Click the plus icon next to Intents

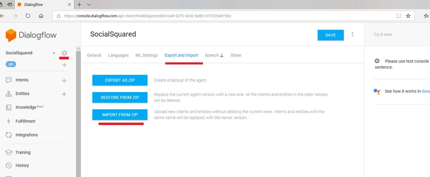pos(64,80)
